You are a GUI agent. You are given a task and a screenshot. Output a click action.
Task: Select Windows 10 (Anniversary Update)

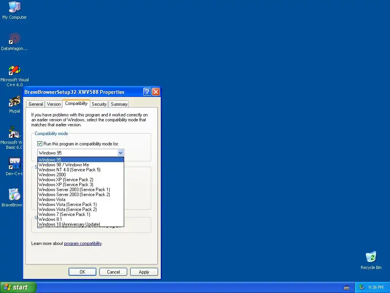click(81, 224)
